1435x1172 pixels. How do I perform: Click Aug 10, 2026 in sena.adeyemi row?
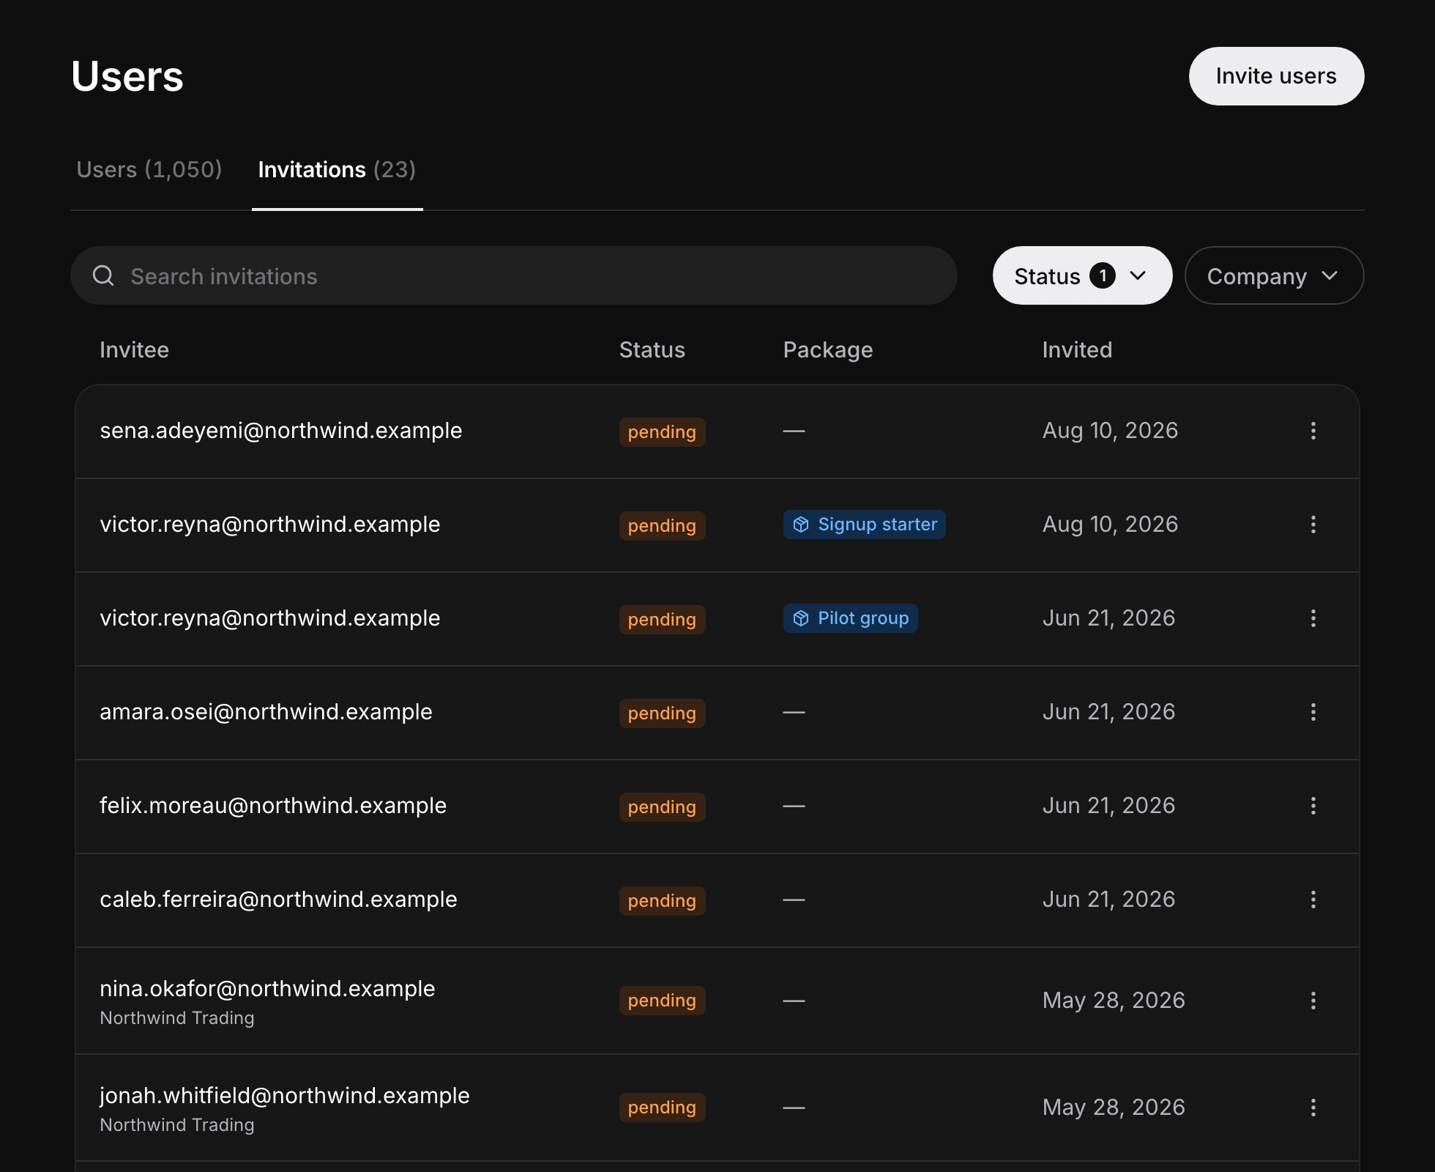click(x=1110, y=431)
